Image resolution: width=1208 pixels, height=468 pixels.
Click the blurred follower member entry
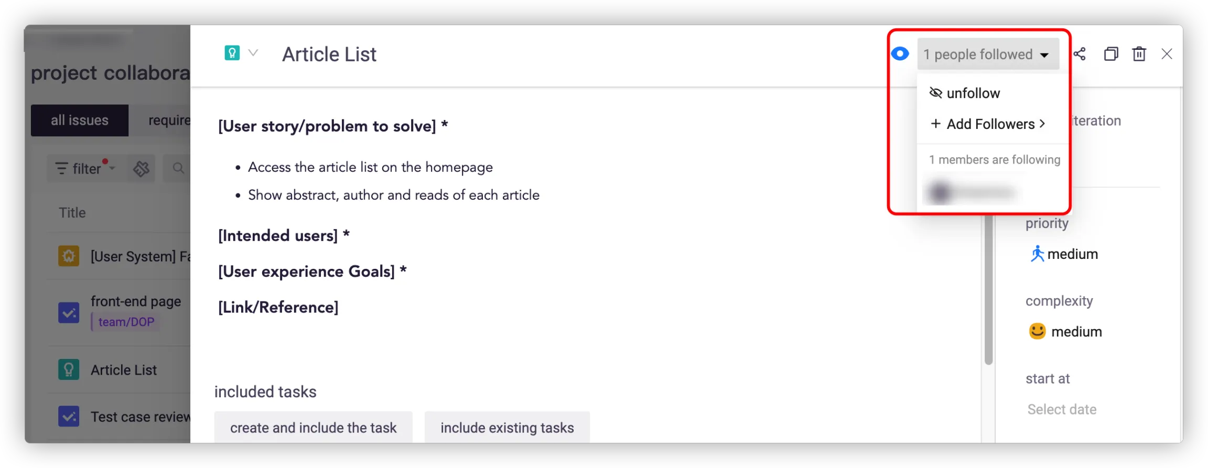coord(970,193)
